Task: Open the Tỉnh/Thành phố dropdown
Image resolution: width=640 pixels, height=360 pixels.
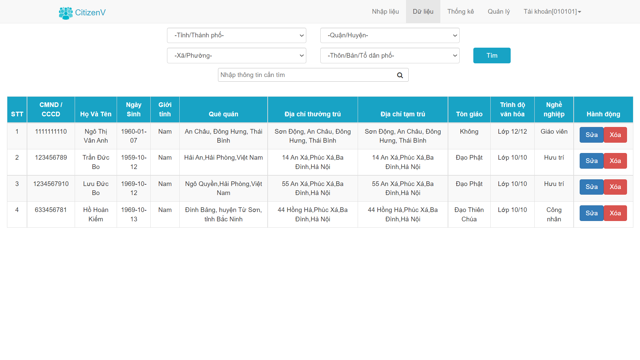Action: (x=236, y=35)
